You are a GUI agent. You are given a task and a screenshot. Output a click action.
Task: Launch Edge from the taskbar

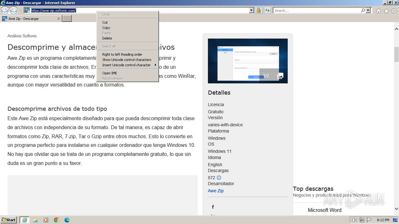(67, 220)
